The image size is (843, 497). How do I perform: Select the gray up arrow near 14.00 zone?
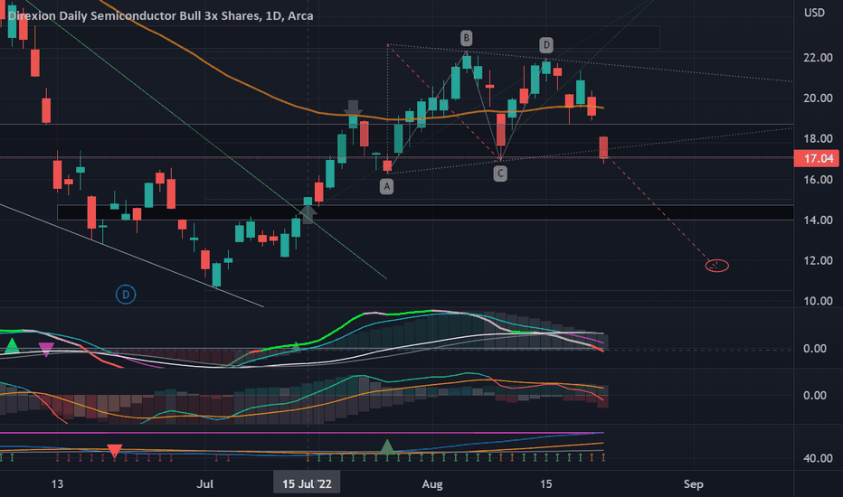click(x=308, y=214)
